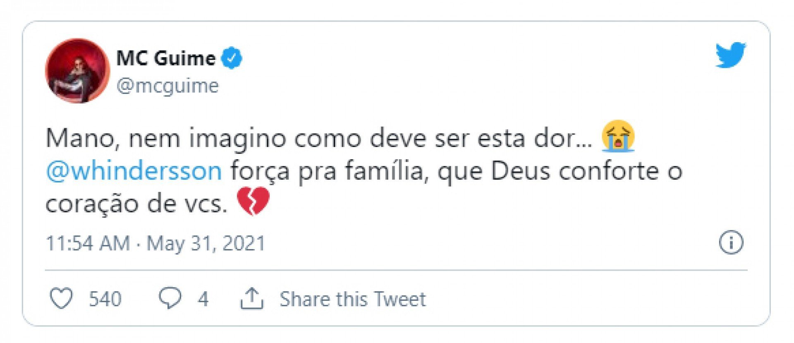Like the tweet with heart icon

tap(61, 299)
